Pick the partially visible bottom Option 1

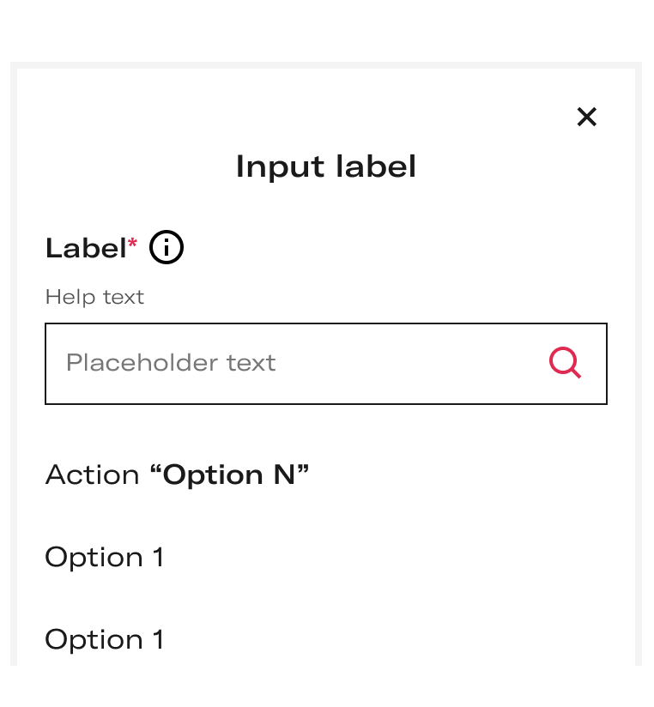click(326, 639)
